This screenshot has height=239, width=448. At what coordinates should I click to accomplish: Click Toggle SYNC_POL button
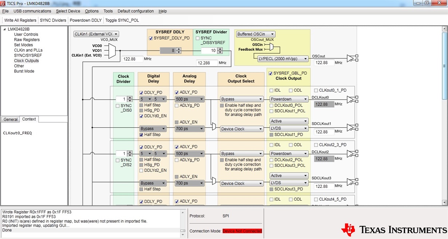[x=122, y=20]
